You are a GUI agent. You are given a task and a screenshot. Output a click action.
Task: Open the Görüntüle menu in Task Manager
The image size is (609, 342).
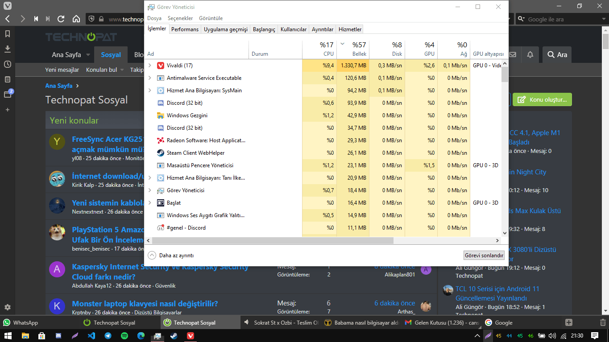211,18
